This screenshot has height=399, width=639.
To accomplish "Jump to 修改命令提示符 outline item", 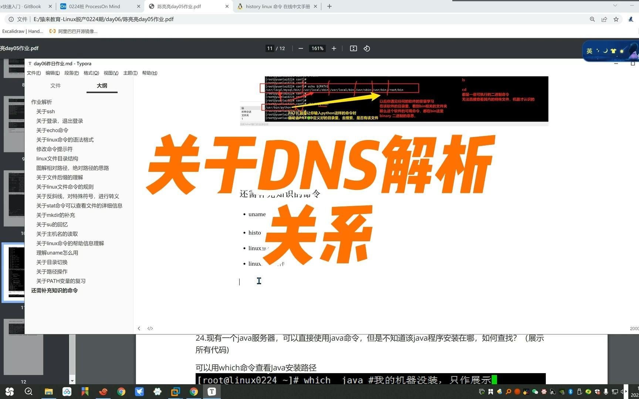I will [x=54, y=149].
